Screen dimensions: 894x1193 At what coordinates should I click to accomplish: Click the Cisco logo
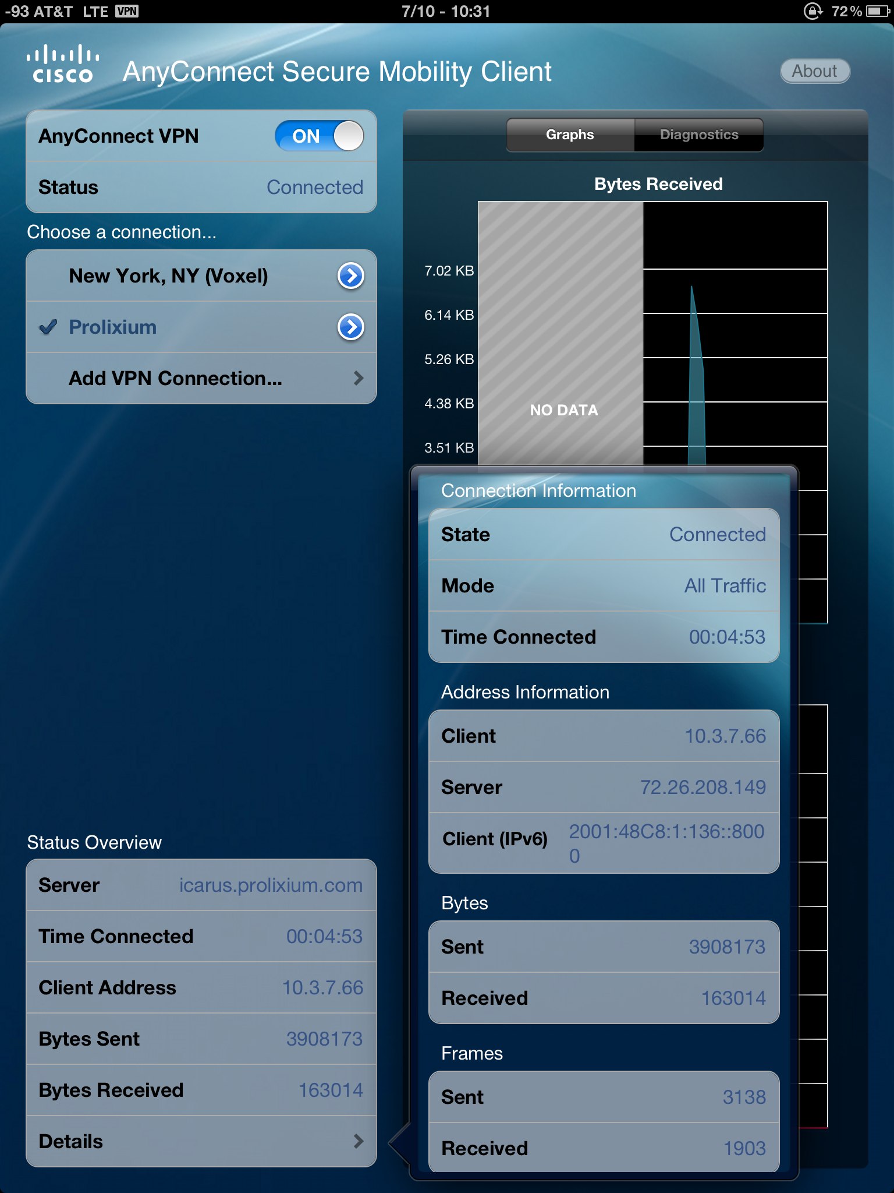click(63, 64)
